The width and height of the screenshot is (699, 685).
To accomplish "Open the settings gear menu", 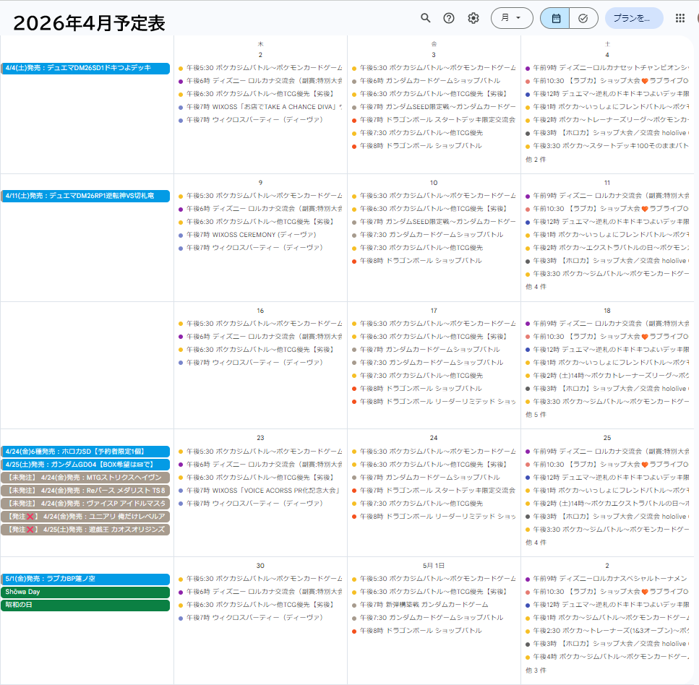I will (x=473, y=18).
